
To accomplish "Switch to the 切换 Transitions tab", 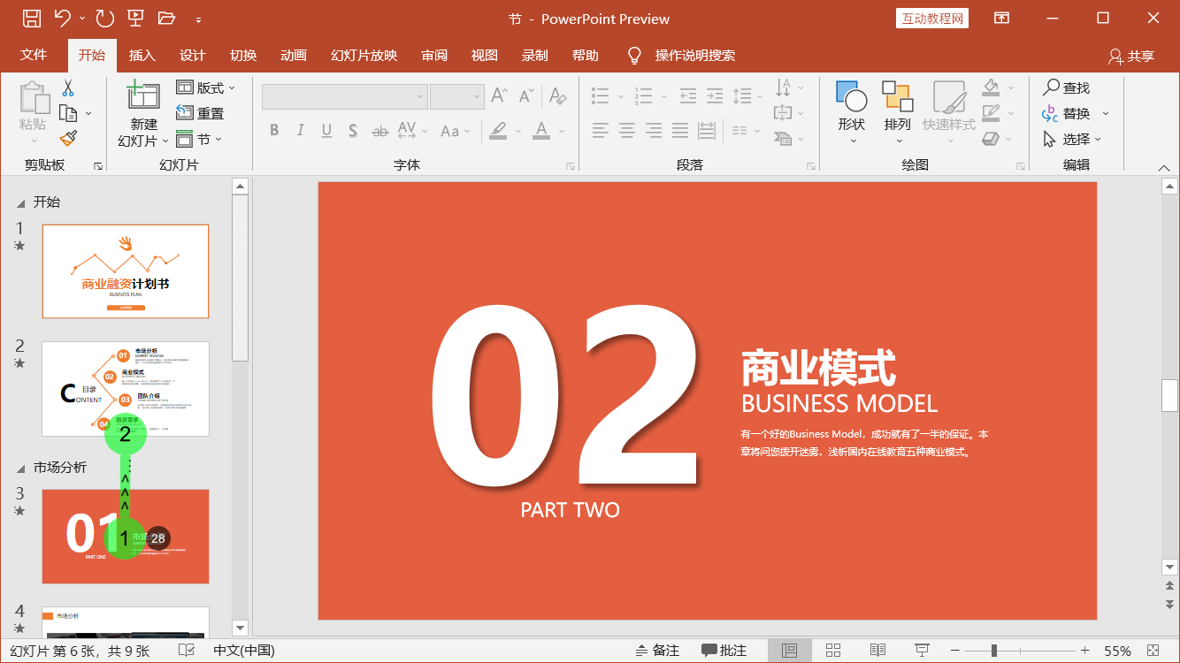I will (243, 55).
